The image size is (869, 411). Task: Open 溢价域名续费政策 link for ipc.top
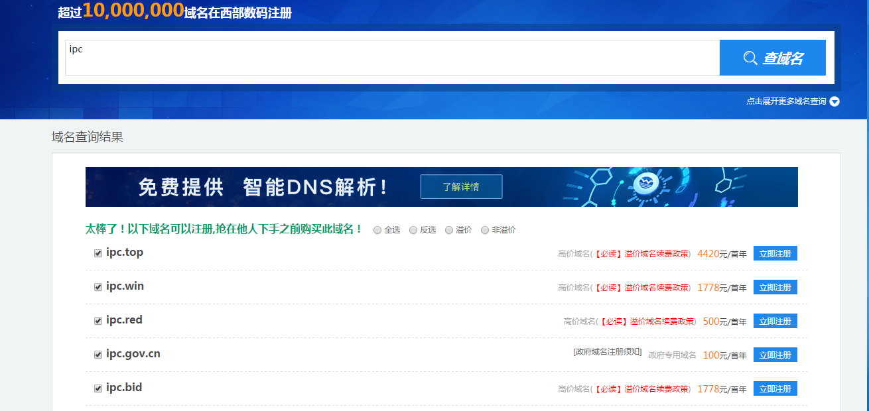pyautogui.click(x=641, y=254)
